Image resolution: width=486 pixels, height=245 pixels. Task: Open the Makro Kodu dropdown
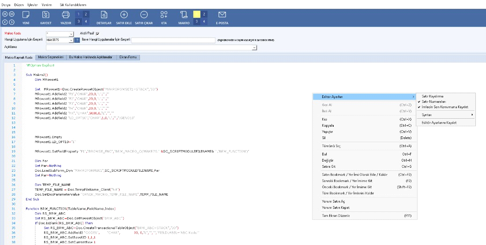pos(71,34)
